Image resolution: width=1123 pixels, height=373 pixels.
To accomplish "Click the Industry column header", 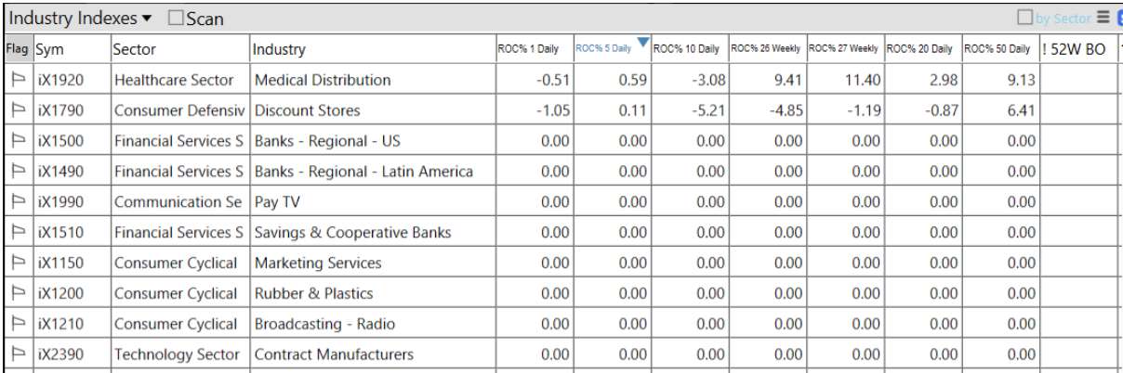I will coord(279,49).
